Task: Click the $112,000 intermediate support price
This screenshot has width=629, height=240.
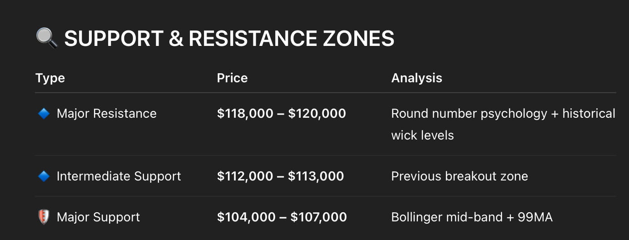Action: [245, 176]
